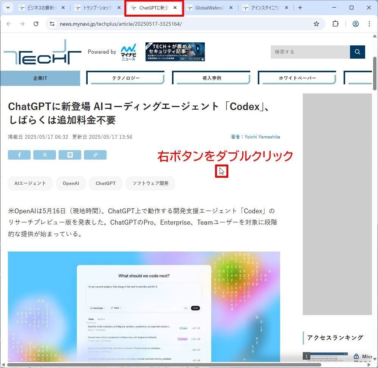Switch to the ビジネスの最新 tab
Viewport: 378px width, 368px height.
click(42, 8)
